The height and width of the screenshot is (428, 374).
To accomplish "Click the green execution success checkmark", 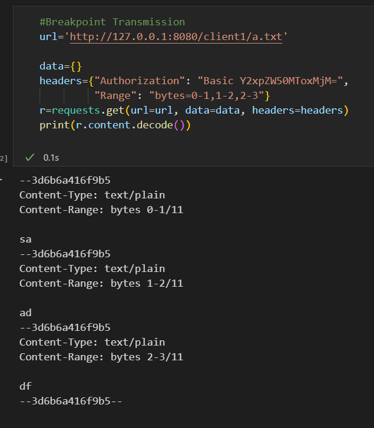I will (30, 158).
